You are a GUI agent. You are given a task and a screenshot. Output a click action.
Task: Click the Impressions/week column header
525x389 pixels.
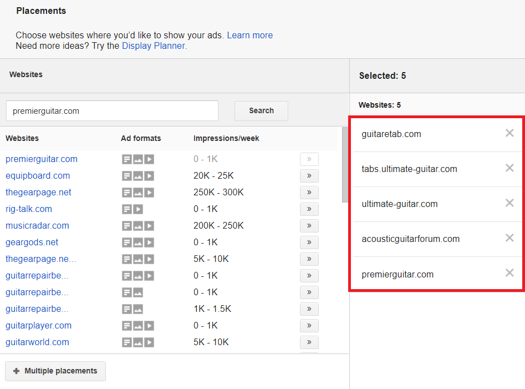coord(226,138)
